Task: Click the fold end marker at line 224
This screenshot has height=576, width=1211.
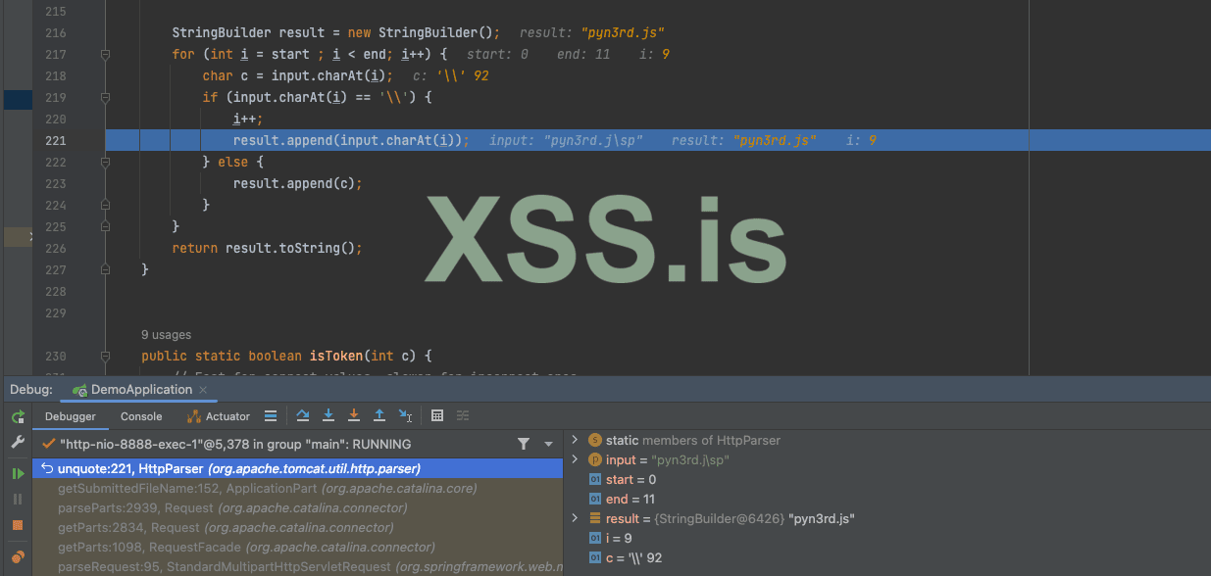Action: click(x=105, y=206)
